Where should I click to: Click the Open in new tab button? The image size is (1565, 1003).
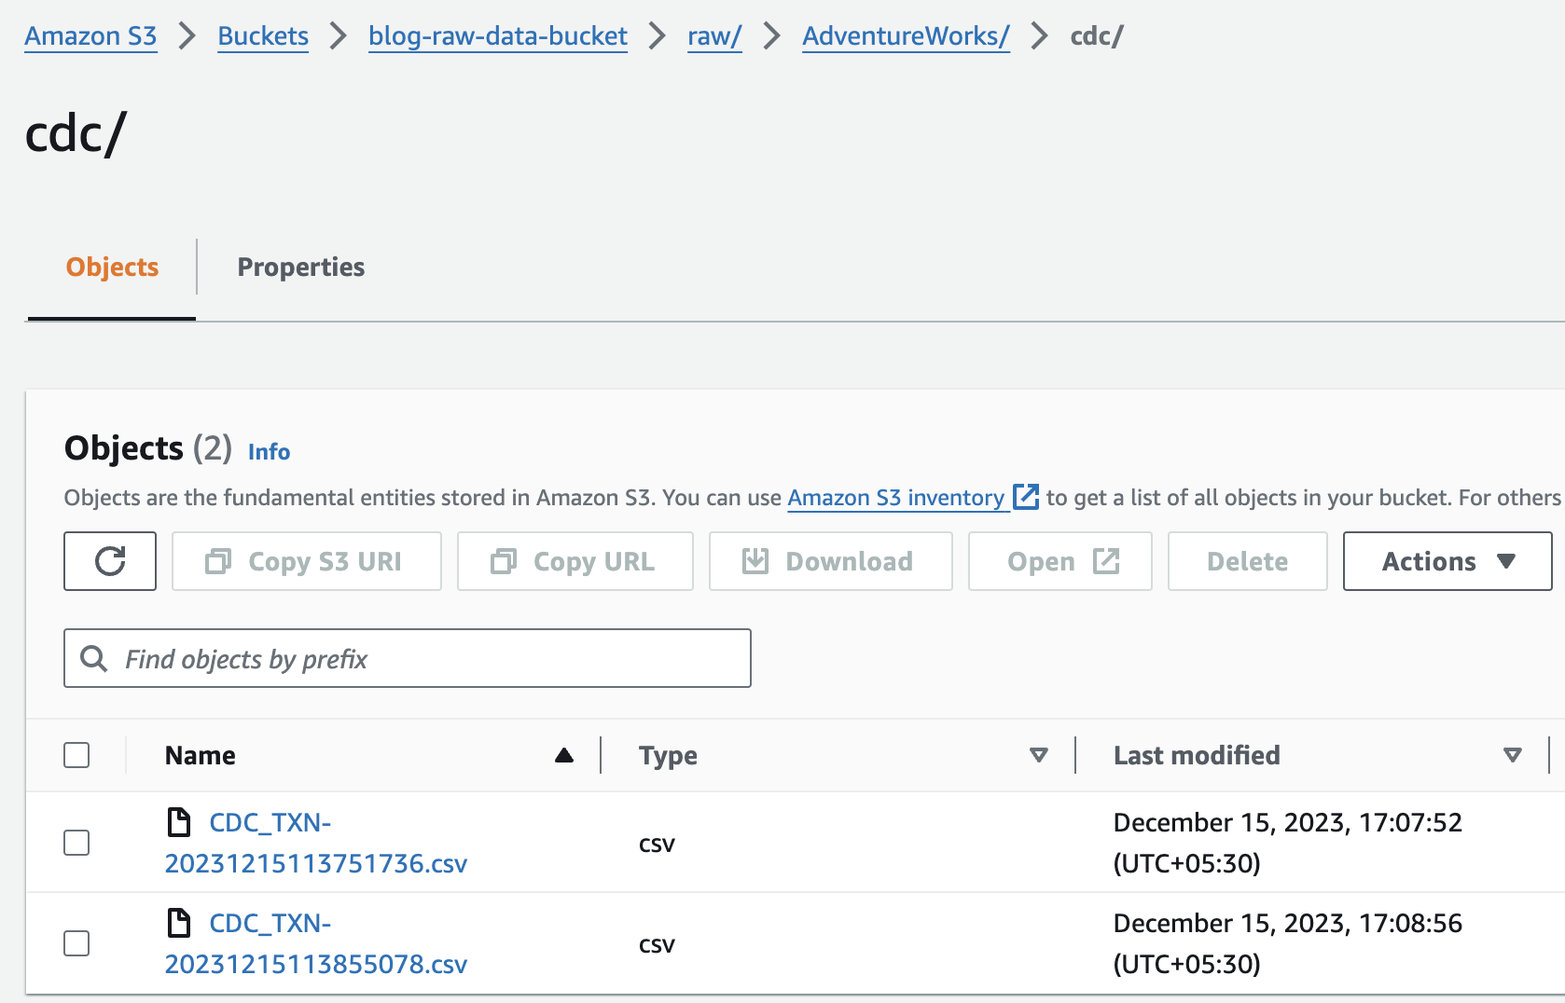tap(1059, 561)
